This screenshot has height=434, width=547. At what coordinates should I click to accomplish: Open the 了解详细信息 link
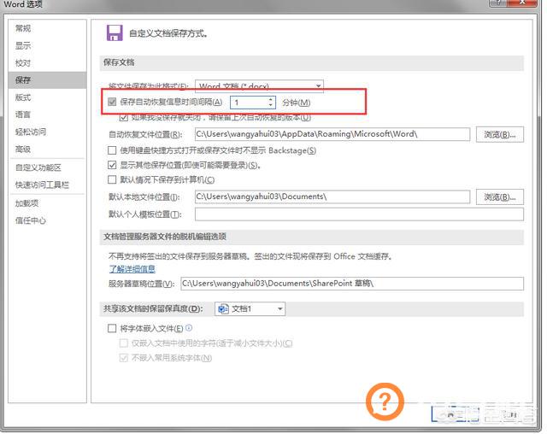click(x=132, y=269)
